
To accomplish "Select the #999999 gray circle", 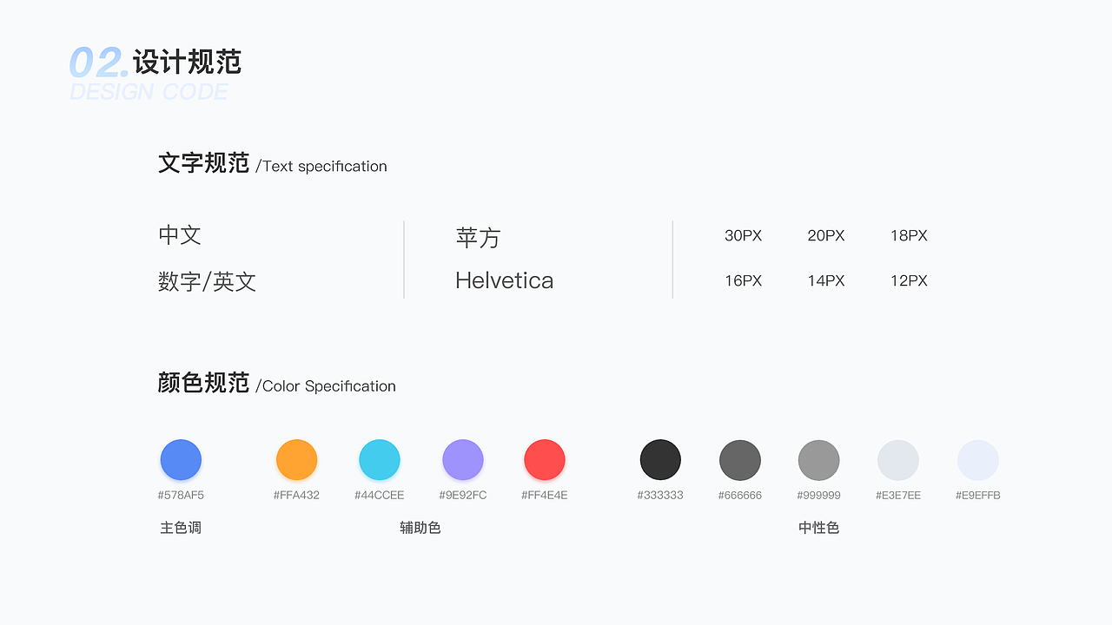I will (x=819, y=460).
